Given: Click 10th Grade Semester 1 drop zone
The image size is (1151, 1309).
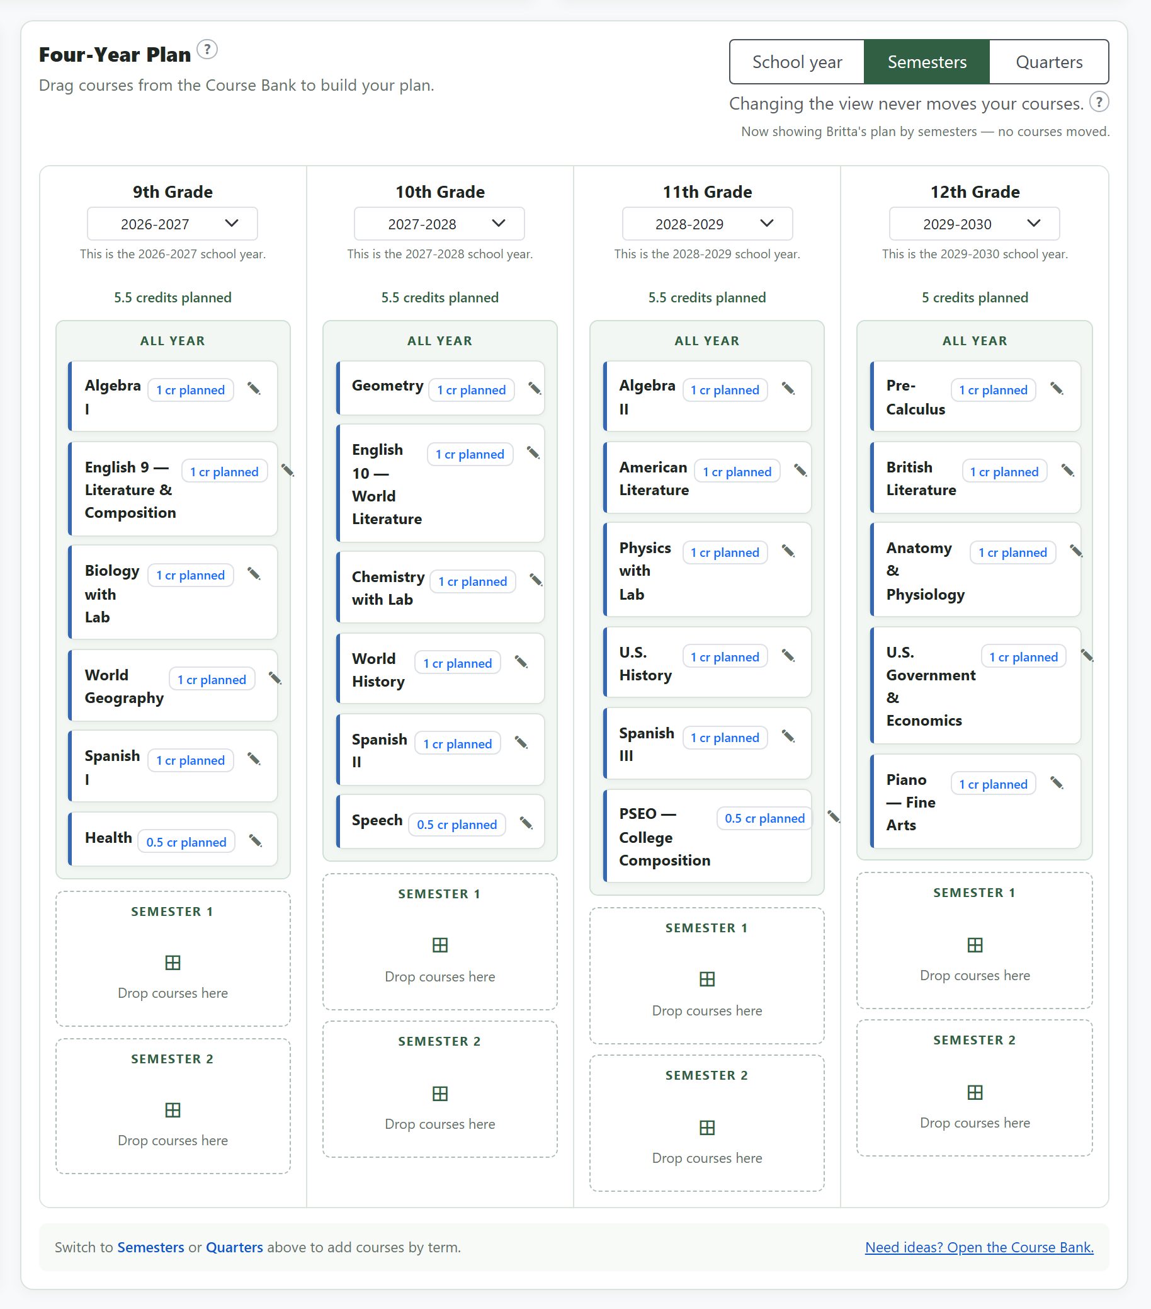Looking at the screenshot, I should pyautogui.click(x=439, y=942).
